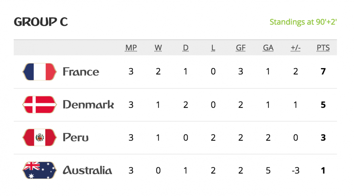This screenshot has width=354, height=196.
Task: Click France's points total of 7
Action: point(323,72)
